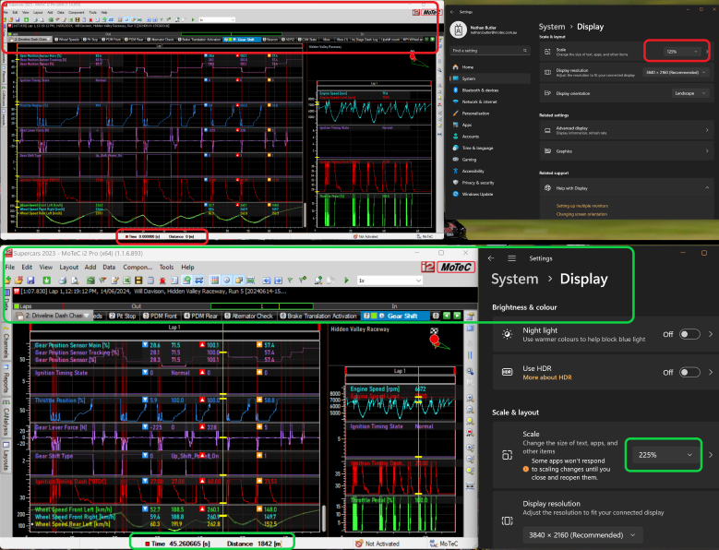Click Save icon in larger MoTeC toolbar
The width and height of the screenshot is (719, 550).
click(x=30, y=280)
